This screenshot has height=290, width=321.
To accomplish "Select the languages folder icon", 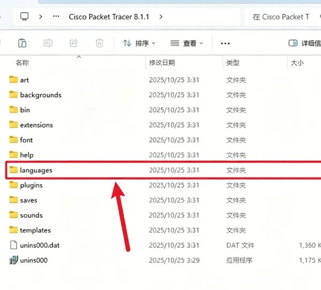I will click(13, 170).
